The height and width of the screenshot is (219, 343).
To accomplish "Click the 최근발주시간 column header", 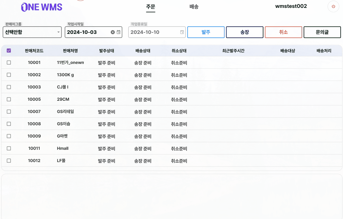I will coord(234,51).
